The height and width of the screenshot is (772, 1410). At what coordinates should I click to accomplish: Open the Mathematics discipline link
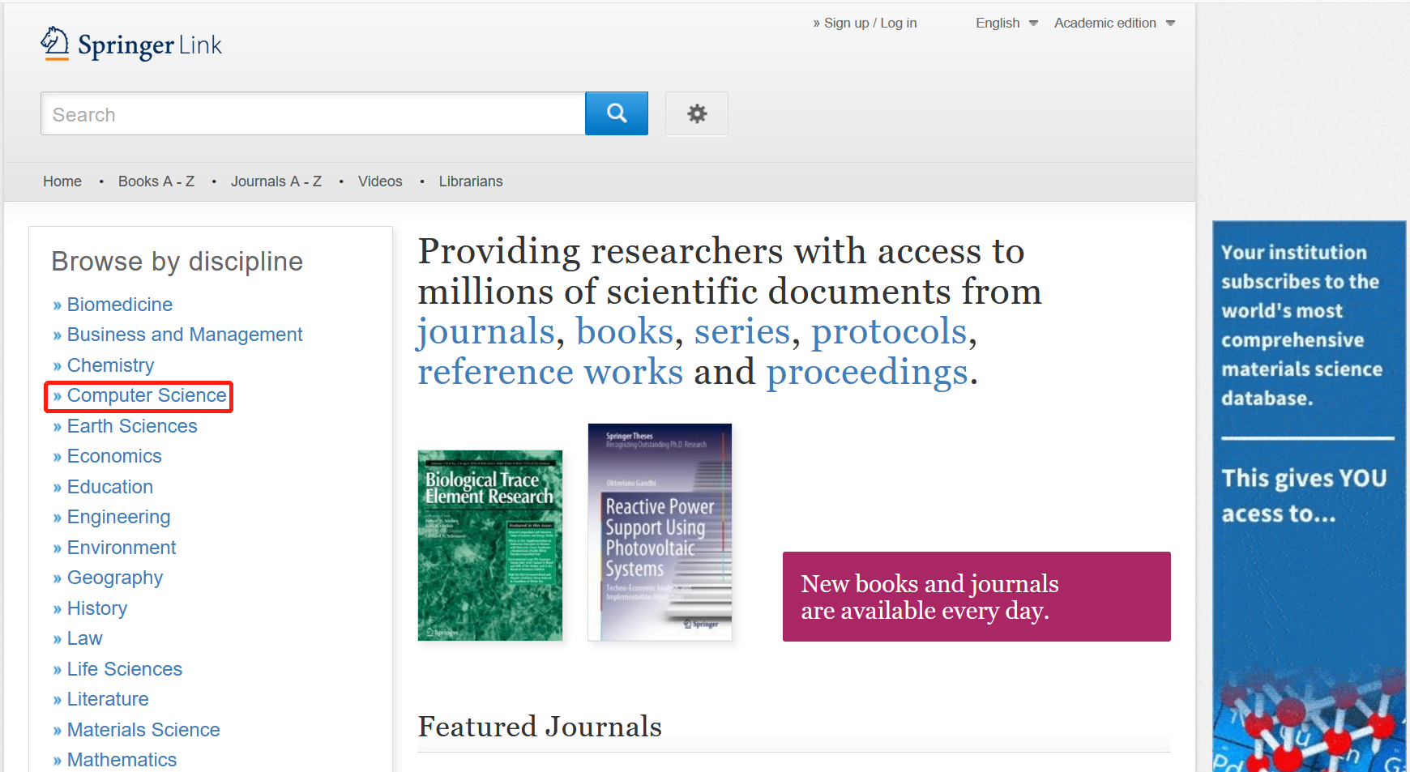(x=122, y=760)
